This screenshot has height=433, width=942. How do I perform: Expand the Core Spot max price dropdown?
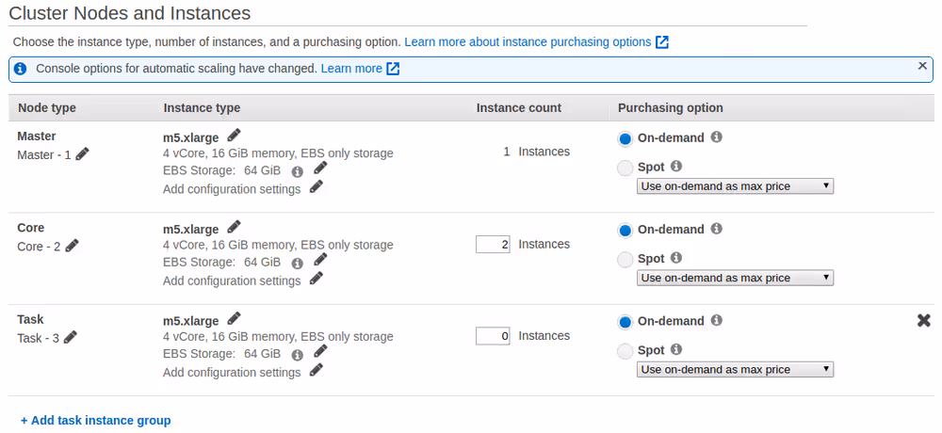tap(735, 278)
